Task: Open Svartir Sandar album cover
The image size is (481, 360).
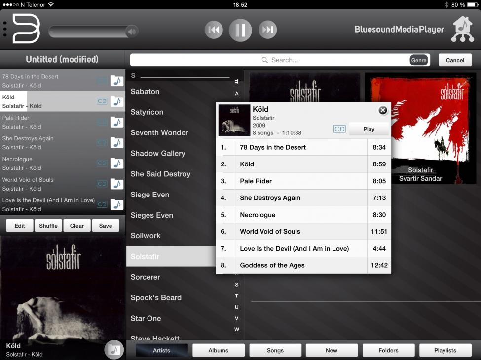Action: 420,128
